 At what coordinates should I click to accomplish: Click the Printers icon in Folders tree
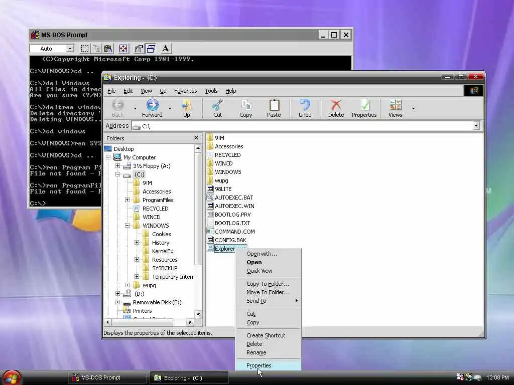pyautogui.click(x=127, y=311)
